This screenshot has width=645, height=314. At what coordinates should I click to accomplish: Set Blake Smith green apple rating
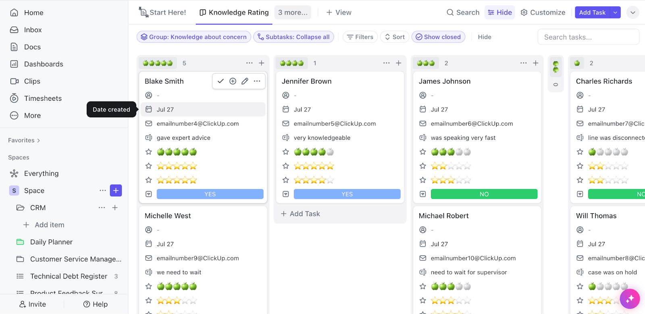coord(177,152)
